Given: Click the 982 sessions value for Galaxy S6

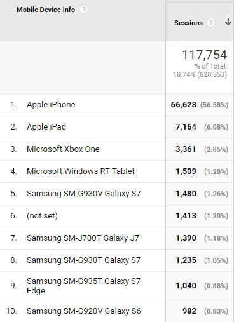Looking at the screenshot, I should coord(189,311).
